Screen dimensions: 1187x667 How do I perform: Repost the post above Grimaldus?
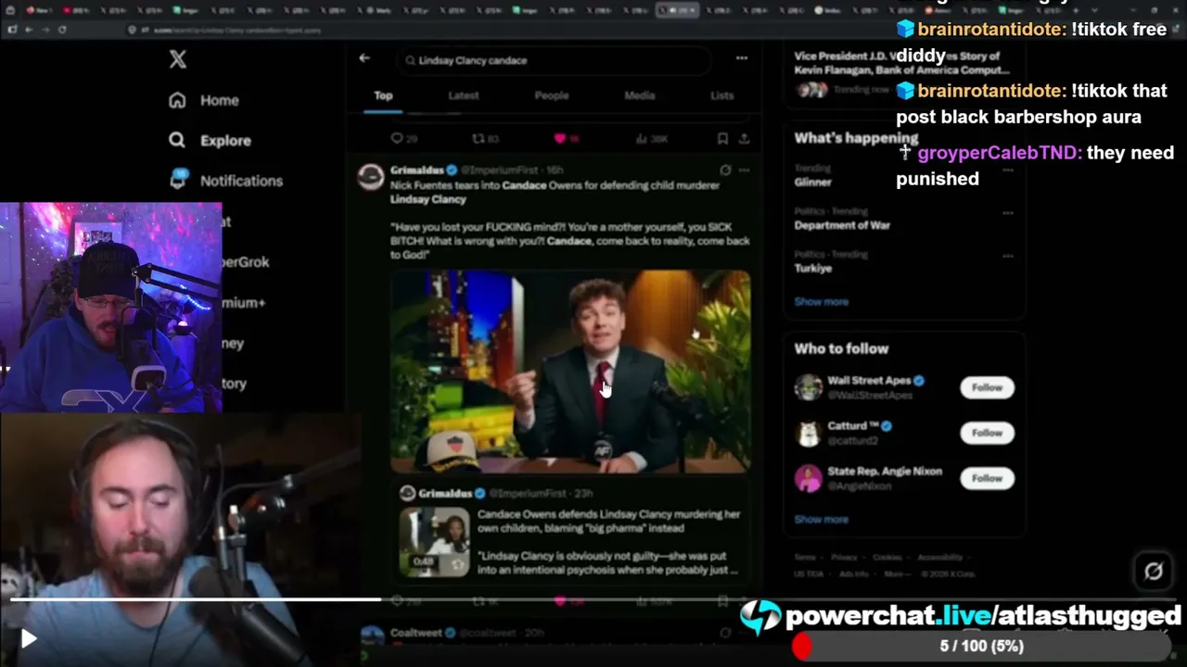tap(479, 139)
